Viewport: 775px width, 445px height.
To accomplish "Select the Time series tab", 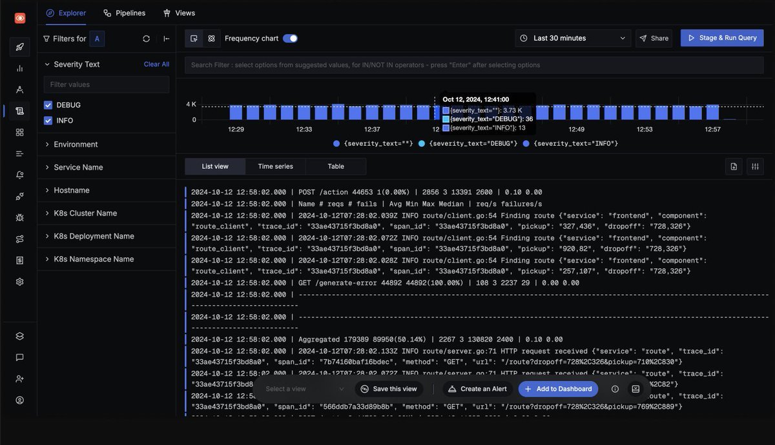I will (276, 166).
